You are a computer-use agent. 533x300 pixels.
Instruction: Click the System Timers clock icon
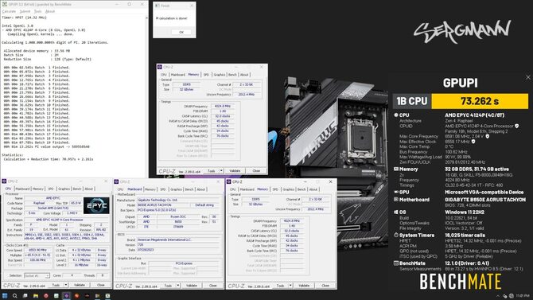point(396,235)
